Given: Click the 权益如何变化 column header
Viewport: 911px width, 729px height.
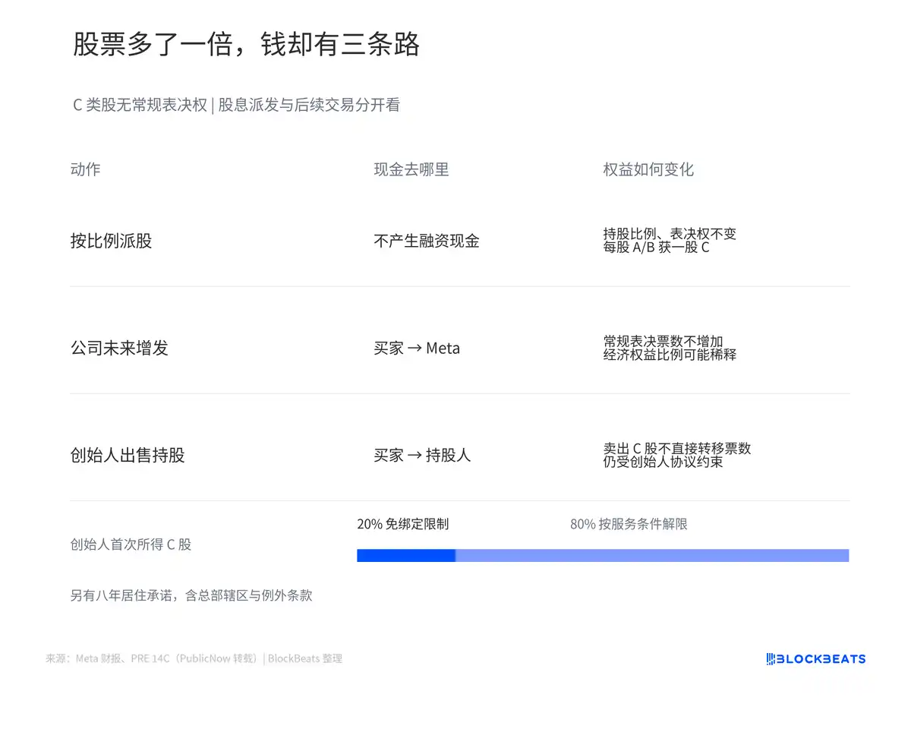Looking at the screenshot, I should coord(648,169).
